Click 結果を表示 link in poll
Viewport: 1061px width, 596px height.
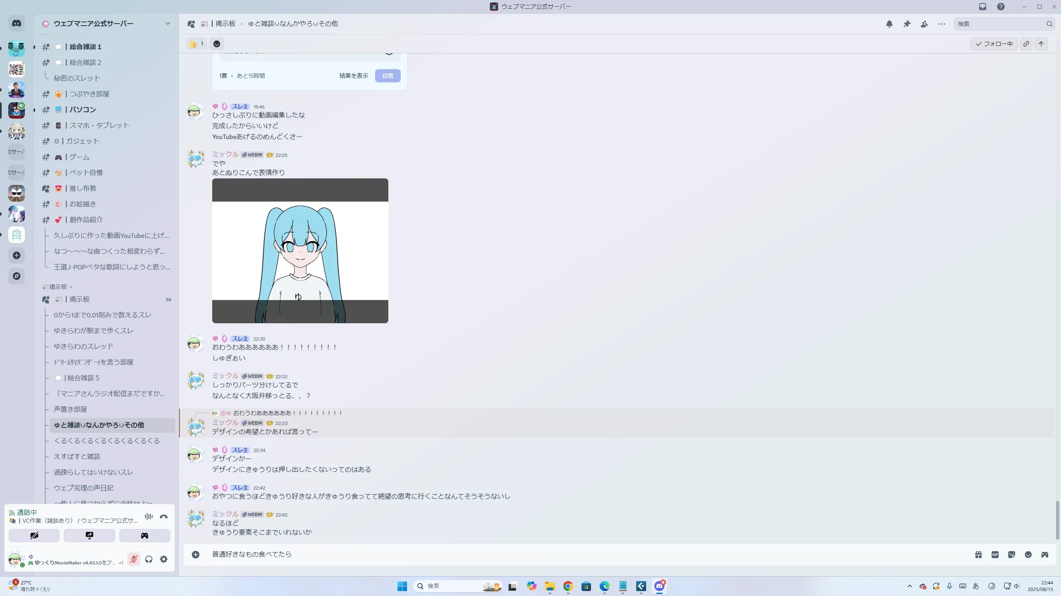pyautogui.click(x=354, y=76)
